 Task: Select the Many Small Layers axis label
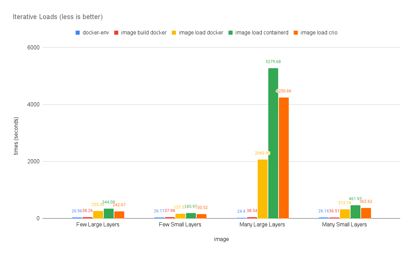(344, 225)
